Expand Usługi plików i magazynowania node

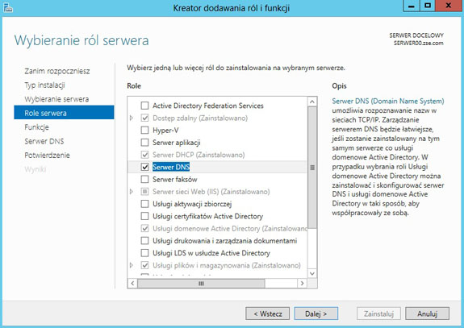pos(132,265)
